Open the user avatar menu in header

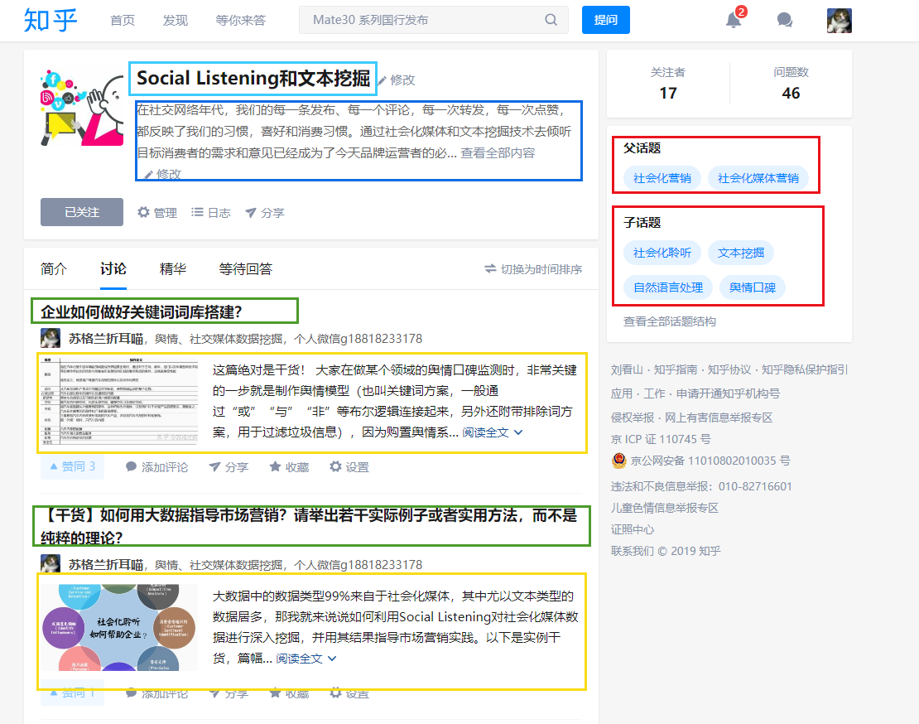click(x=840, y=21)
